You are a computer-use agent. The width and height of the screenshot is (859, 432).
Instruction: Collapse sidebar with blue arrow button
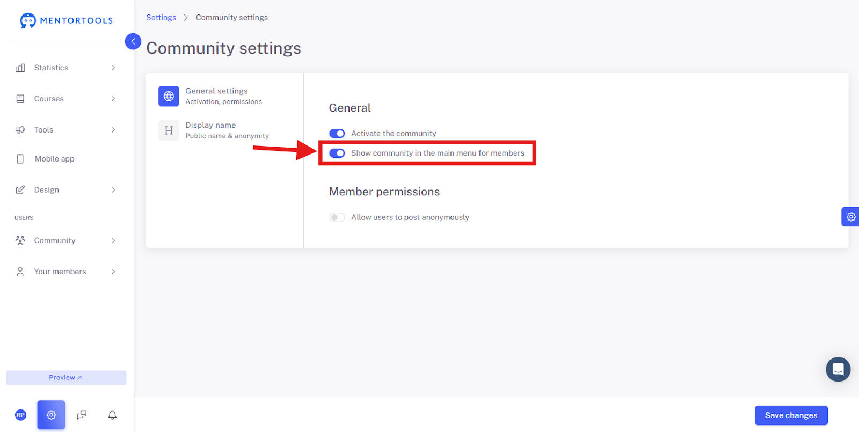[133, 41]
